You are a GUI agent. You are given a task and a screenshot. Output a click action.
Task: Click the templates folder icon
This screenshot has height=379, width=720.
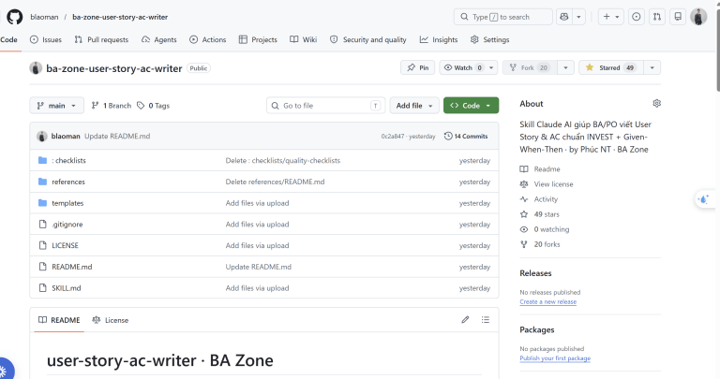(x=43, y=203)
